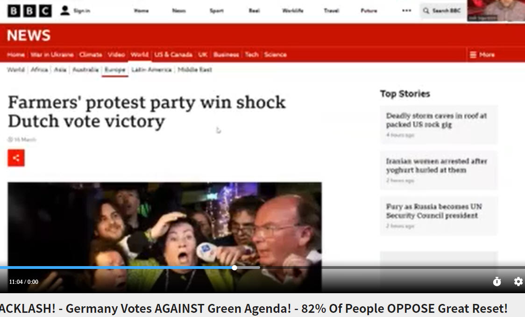Viewport: 525px width, 317px height.
Task: Open the video settings gear icon
Action: pyautogui.click(x=518, y=282)
